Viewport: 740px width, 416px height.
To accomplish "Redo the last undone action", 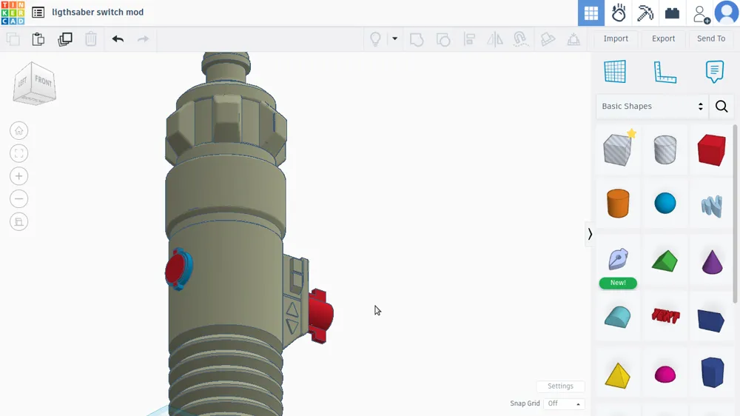I will point(143,38).
